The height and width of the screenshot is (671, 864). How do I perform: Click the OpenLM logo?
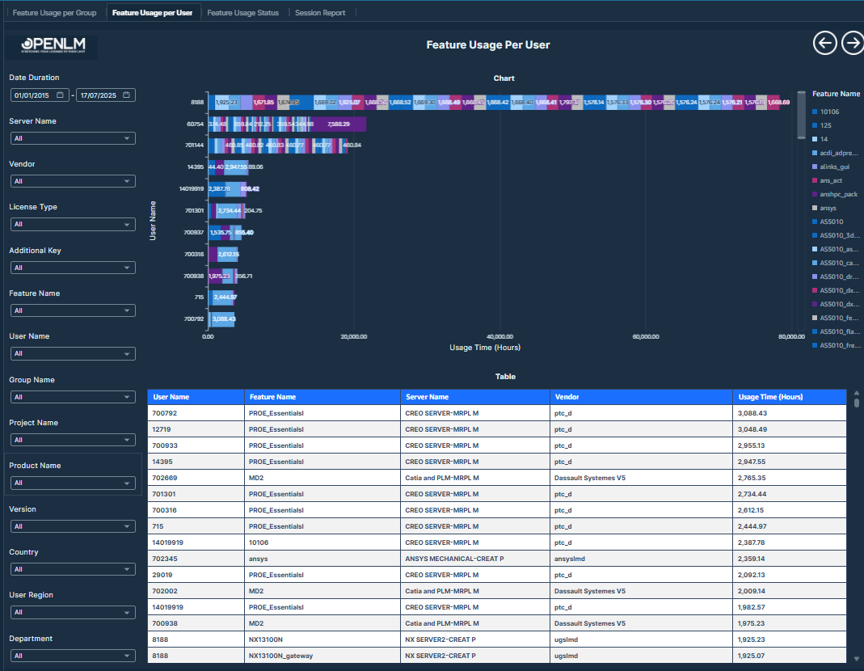point(54,47)
